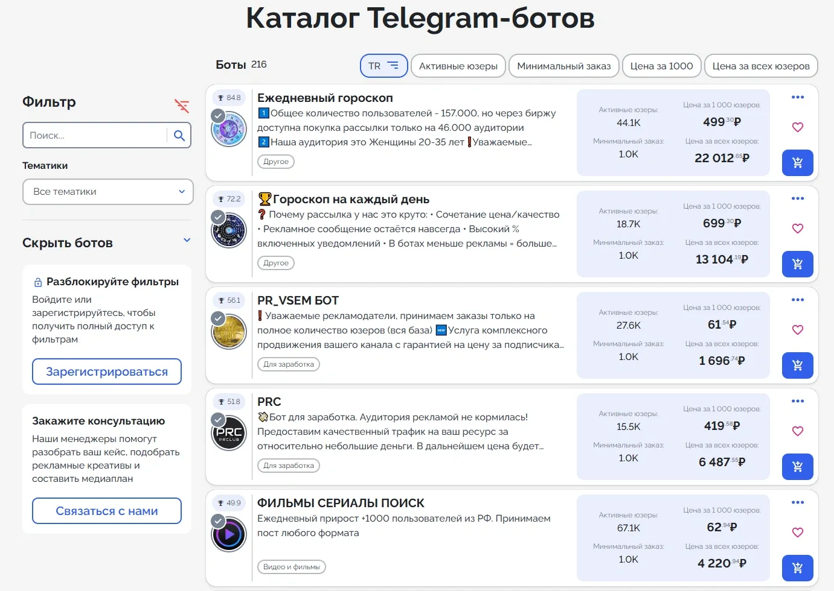Add Гороскоп на каждый день to cart
The width and height of the screenshot is (834, 591).
[798, 264]
